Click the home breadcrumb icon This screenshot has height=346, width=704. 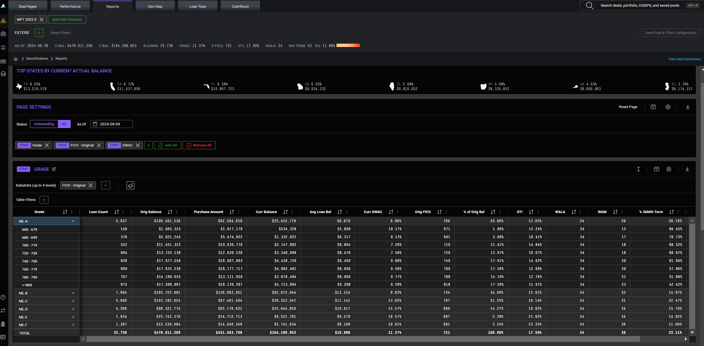point(16,59)
